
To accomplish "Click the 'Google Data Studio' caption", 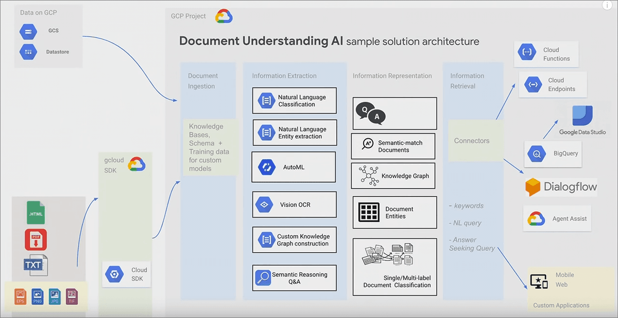I will click(582, 133).
